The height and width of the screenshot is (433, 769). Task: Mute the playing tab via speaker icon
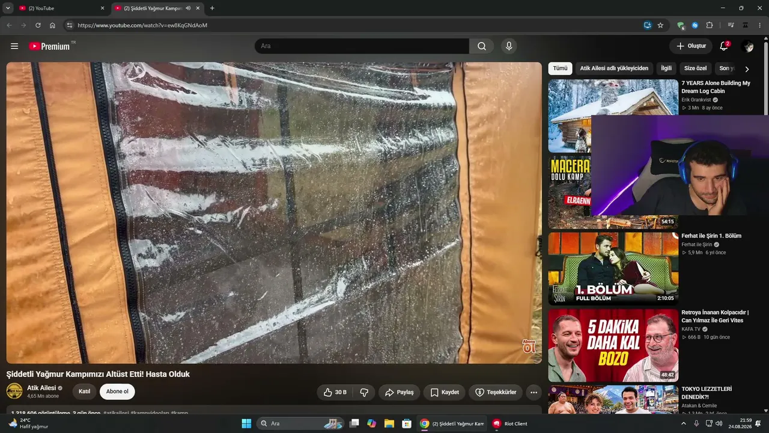188,8
